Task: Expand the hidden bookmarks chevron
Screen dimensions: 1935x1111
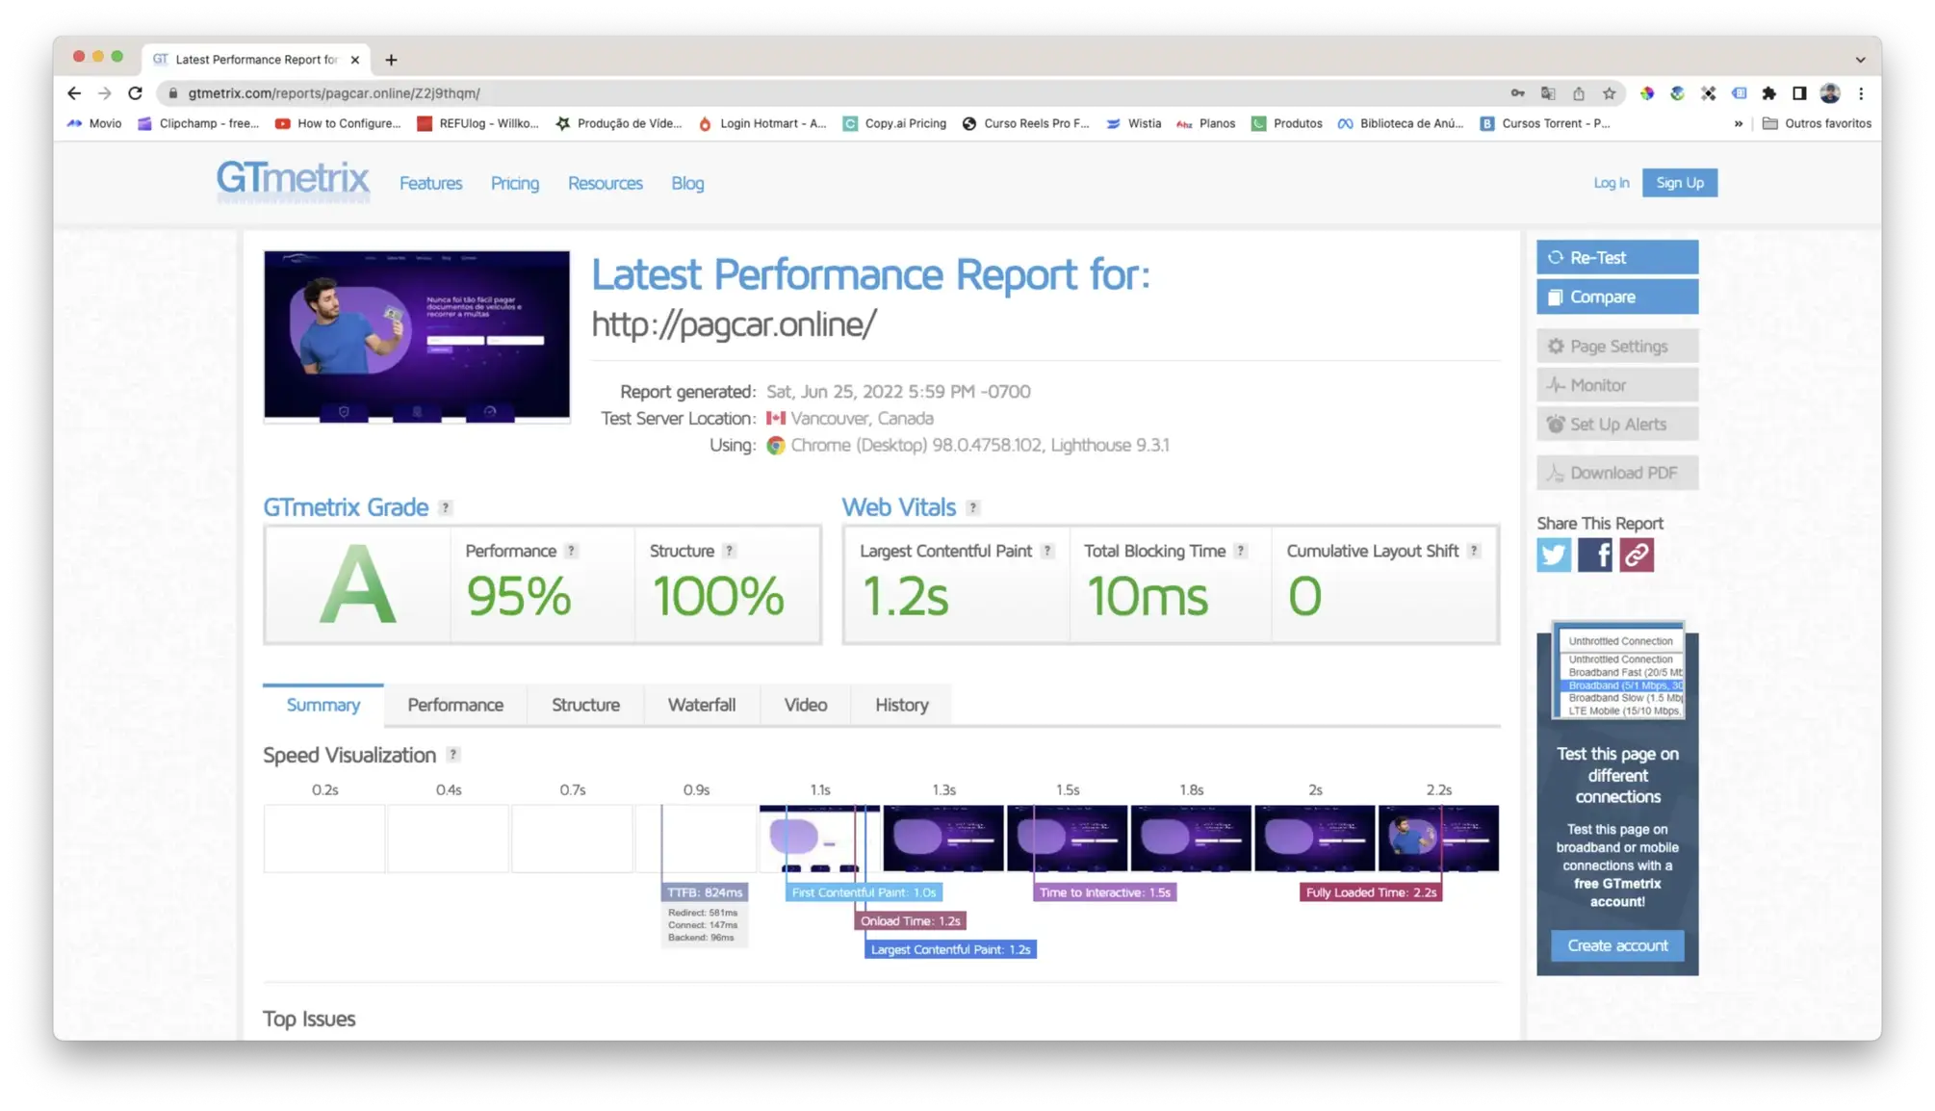Action: (x=1738, y=123)
